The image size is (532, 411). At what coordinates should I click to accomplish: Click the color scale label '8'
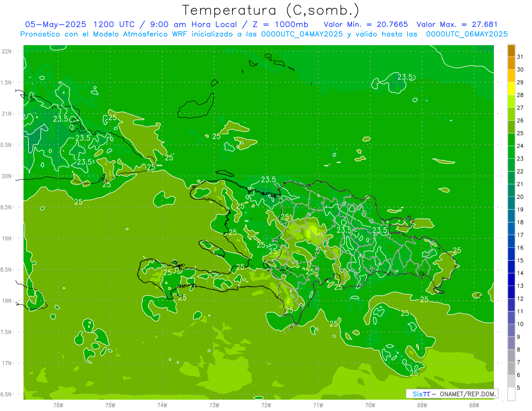518,349
